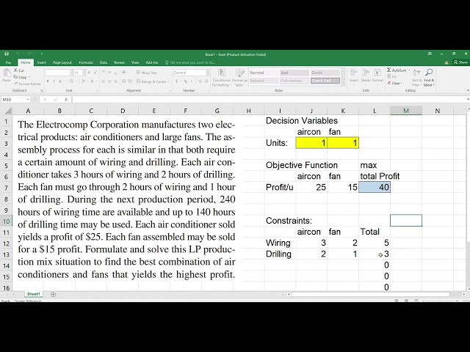Switch to the Data tab
The image size is (470, 352).
(x=104, y=62)
